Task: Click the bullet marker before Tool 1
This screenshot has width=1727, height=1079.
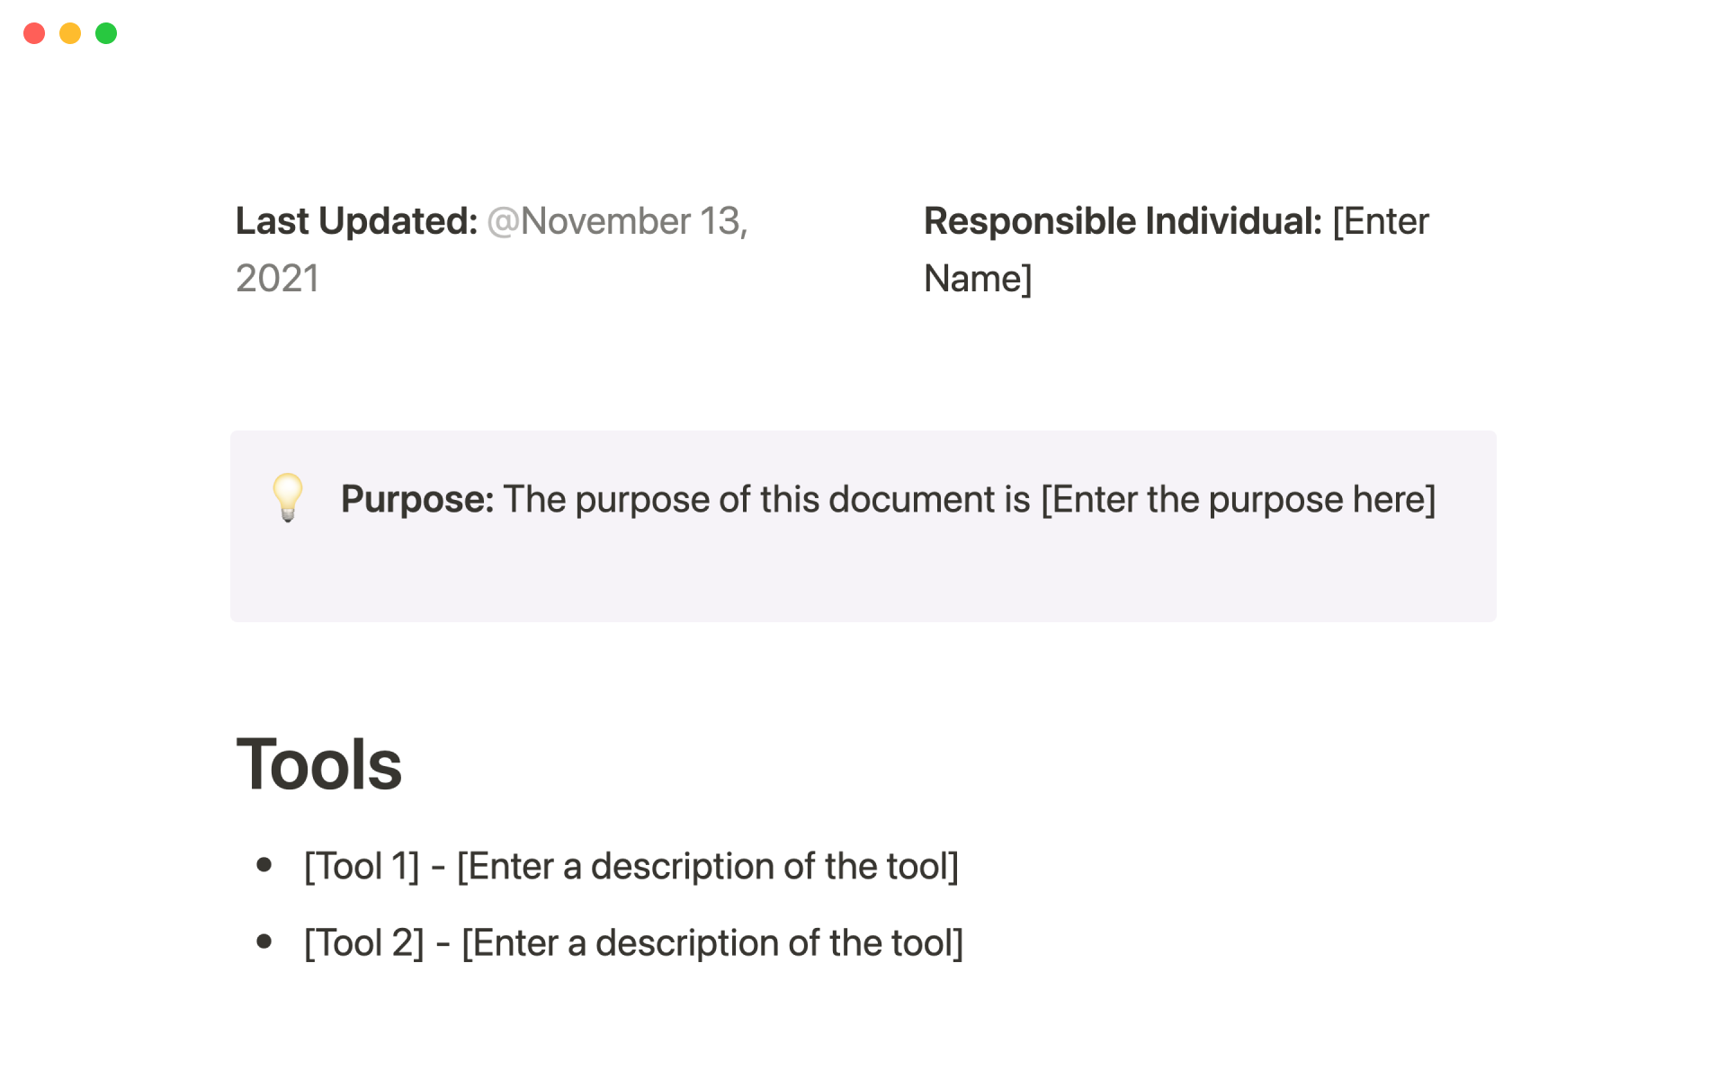Action: pos(264,865)
